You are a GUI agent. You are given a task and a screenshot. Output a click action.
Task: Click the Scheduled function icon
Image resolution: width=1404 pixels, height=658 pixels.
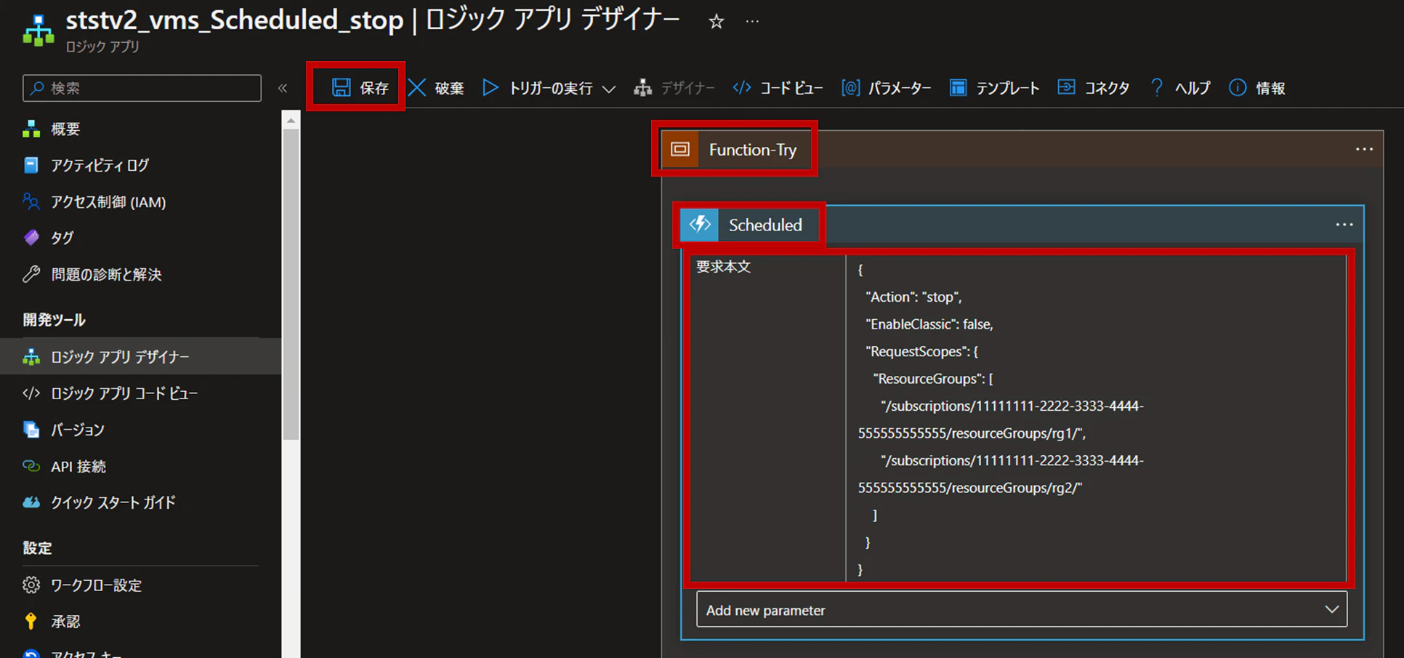pyautogui.click(x=700, y=225)
